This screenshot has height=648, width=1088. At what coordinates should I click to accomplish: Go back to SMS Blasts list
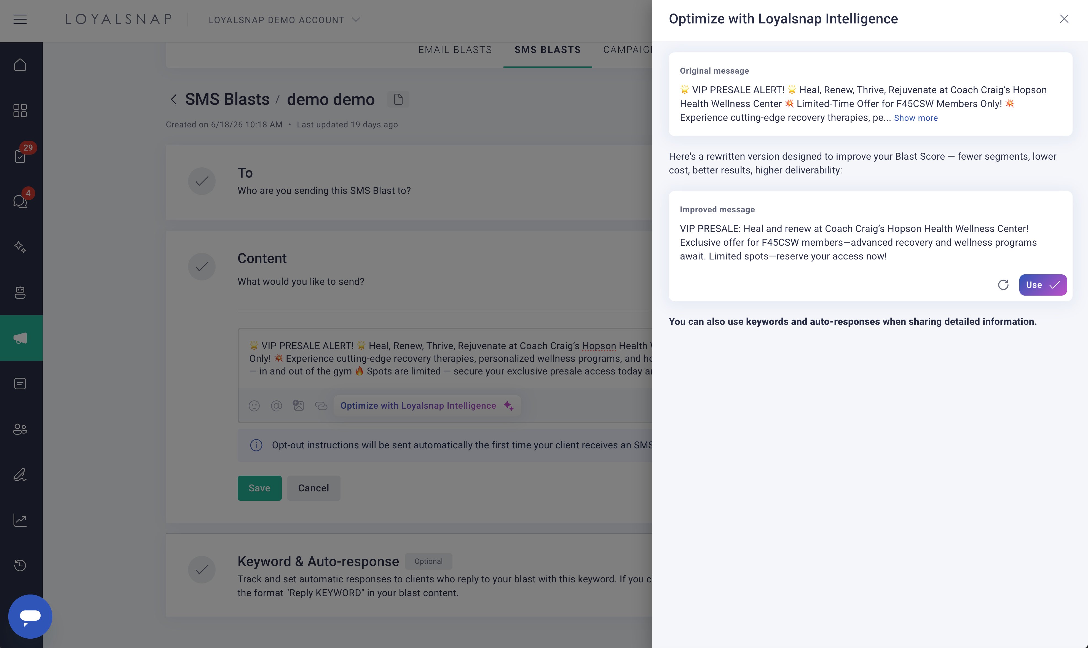pyautogui.click(x=174, y=100)
